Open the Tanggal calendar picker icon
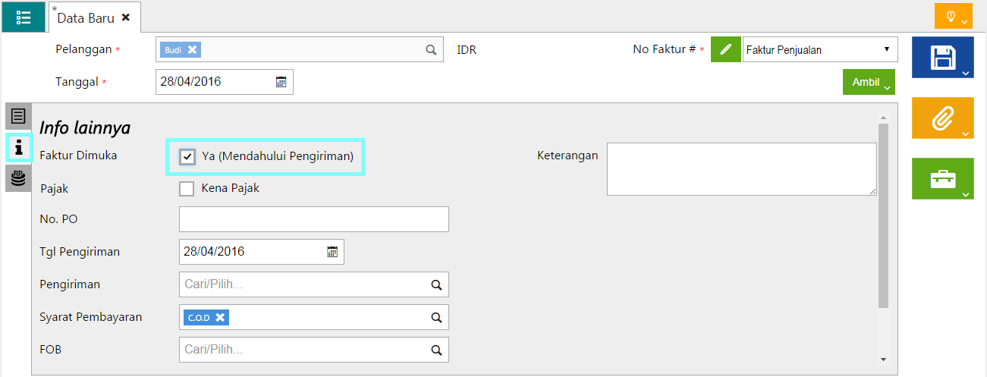Viewport: 987px width, 377px height. [x=281, y=82]
